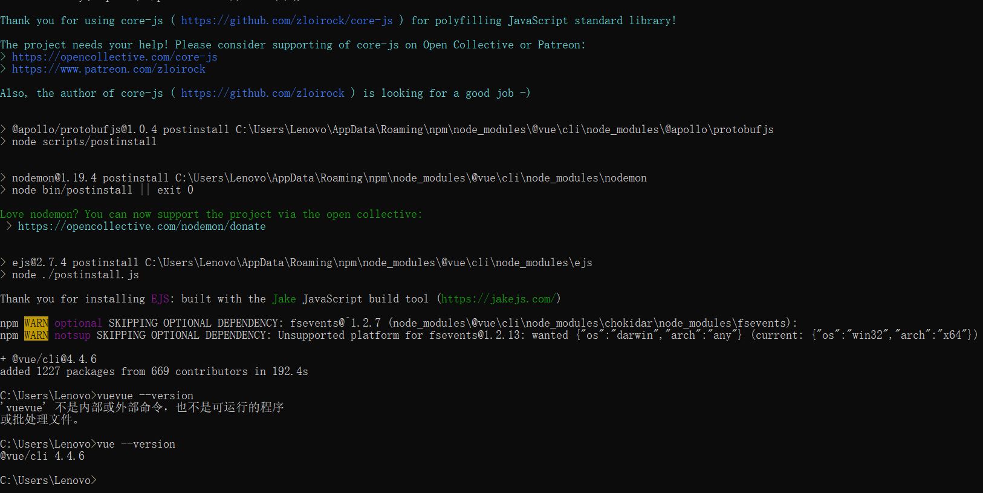Screen dimensions: 983x493
Task: Click the red word notsup
Action: pyautogui.click(x=72, y=335)
